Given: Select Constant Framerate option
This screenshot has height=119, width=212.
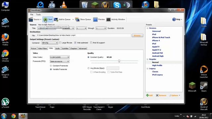Looking at the screenshot, I should 51,66.
